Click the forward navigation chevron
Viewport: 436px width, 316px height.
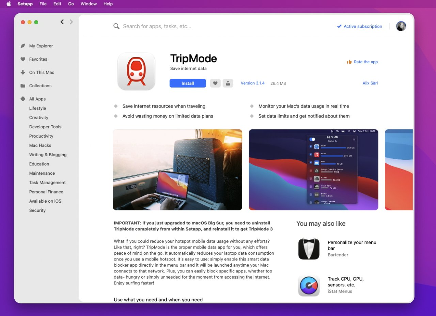click(71, 22)
